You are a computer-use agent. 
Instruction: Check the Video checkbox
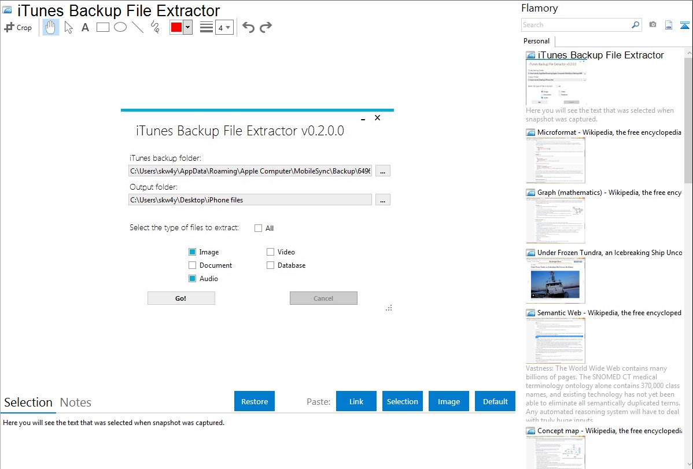tap(271, 252)
